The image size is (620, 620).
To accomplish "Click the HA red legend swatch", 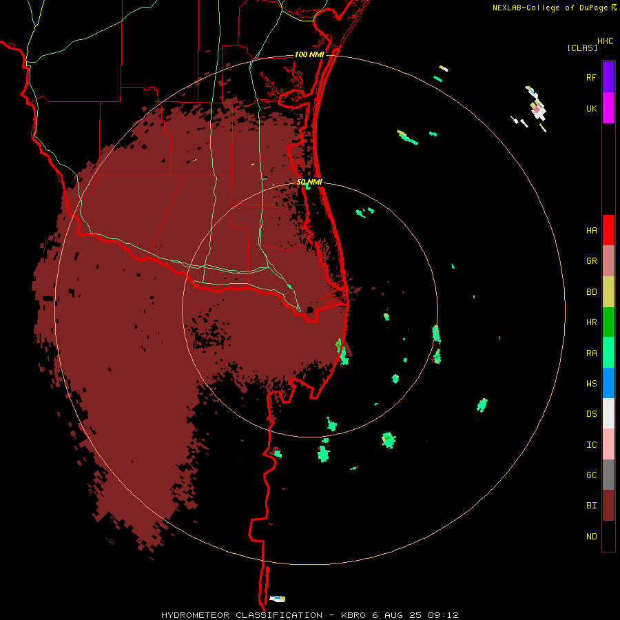I will pos(608,230).
